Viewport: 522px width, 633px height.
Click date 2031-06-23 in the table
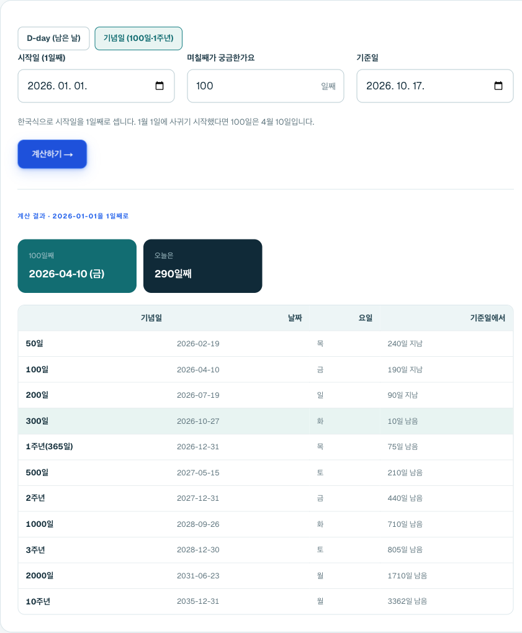198,576
